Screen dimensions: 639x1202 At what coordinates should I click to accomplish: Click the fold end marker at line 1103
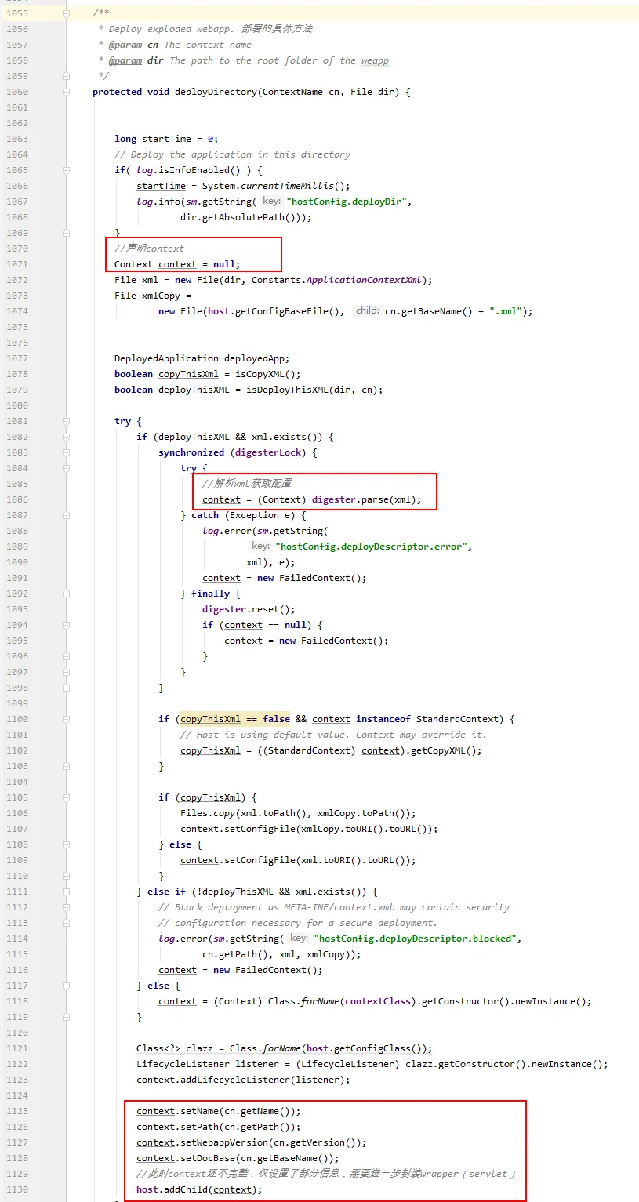pos(67,766)
